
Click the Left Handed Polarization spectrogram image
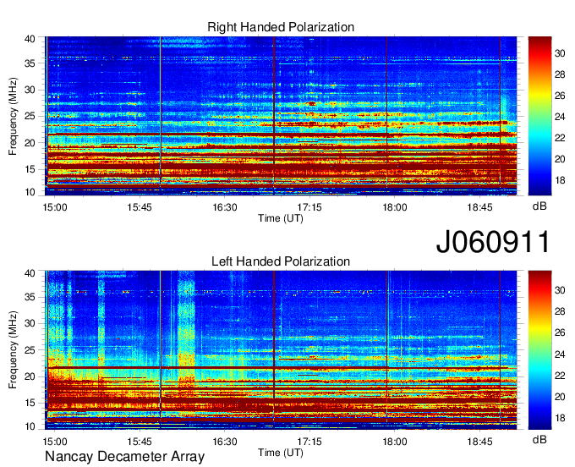point(281,350)
